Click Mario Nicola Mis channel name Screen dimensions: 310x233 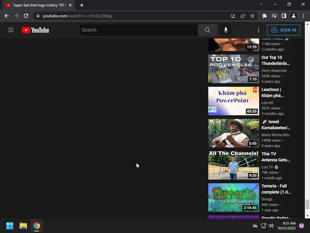tap(276, 135)
